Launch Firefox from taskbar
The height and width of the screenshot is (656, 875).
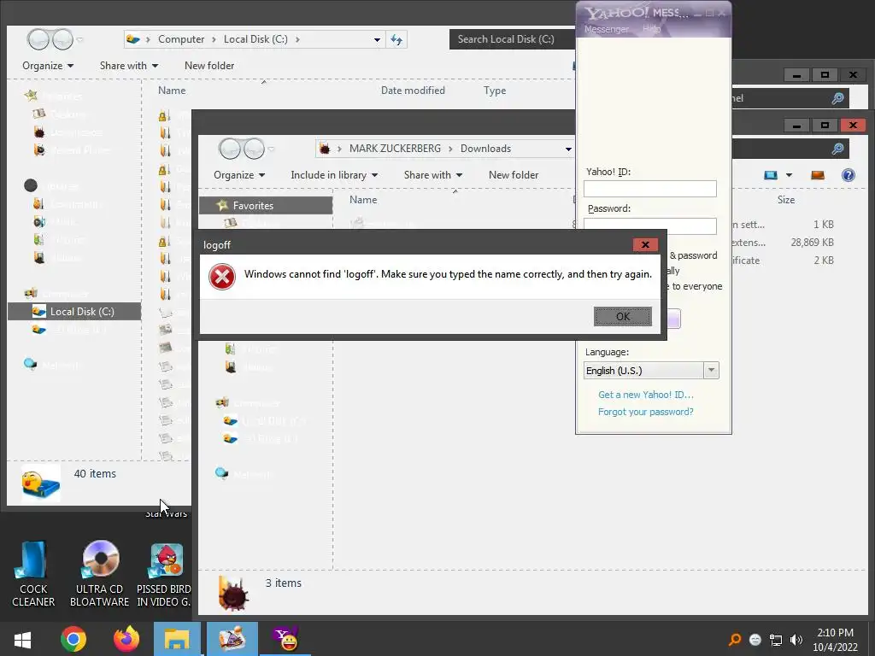pyautogui.click(x=126, y=639)
